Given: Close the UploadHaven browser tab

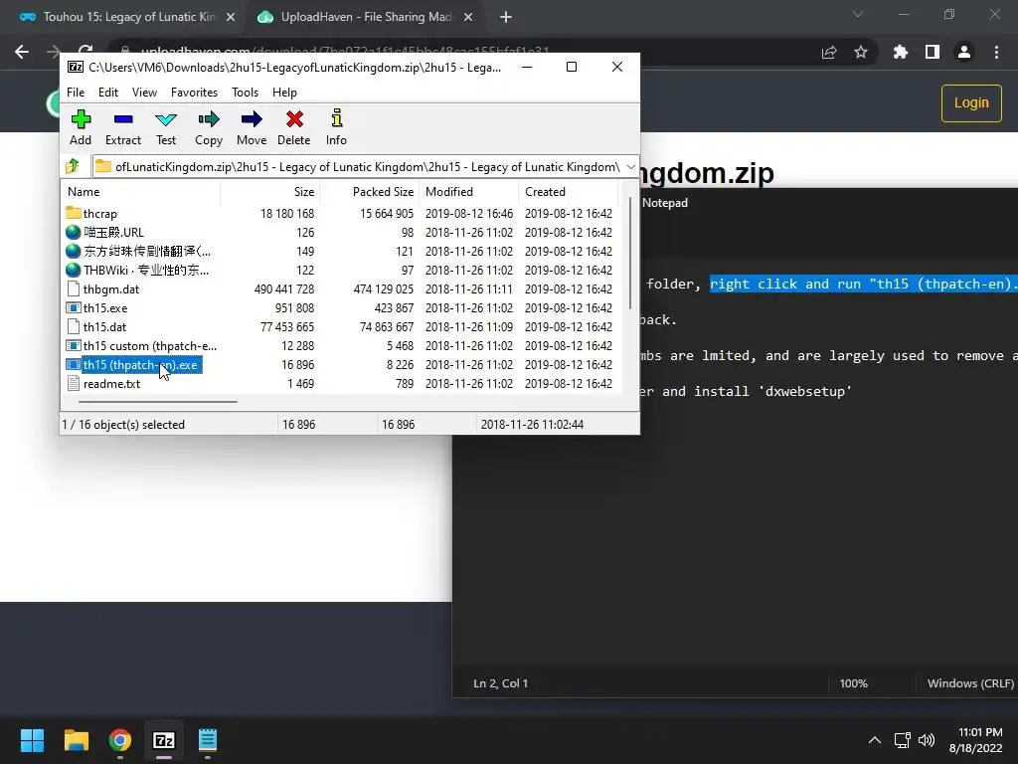Looking at the screenshot, I should point(468,18).
